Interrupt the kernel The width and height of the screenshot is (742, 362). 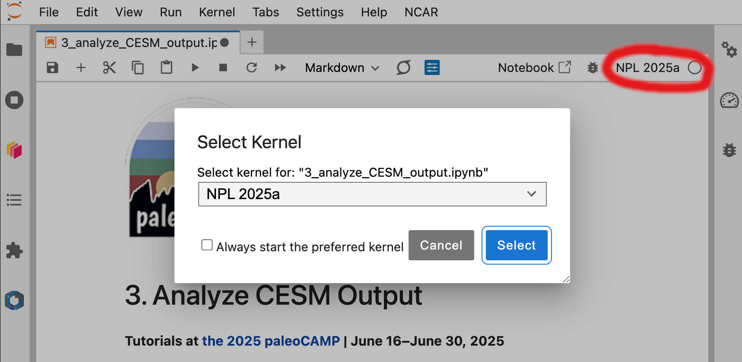(223, 68)
